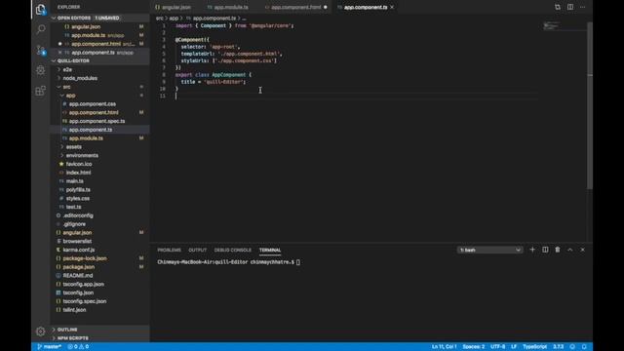
Task: Expand the environments folder
Action: click(x=62, y=155)
